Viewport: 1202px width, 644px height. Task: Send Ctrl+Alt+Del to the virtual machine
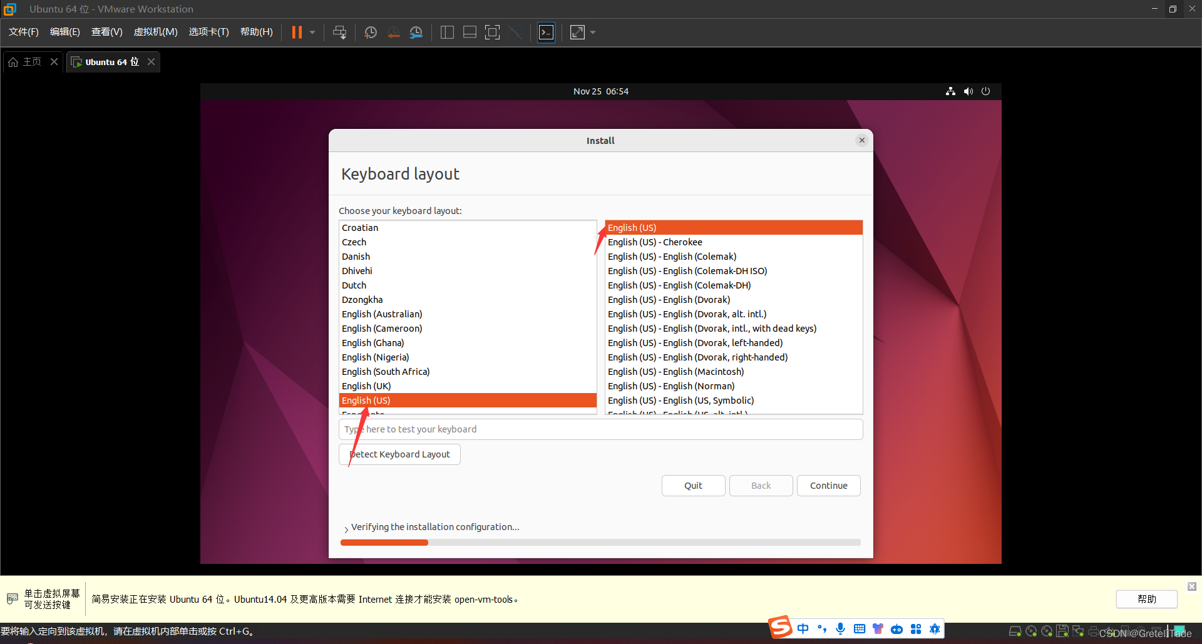click(339, 33)
